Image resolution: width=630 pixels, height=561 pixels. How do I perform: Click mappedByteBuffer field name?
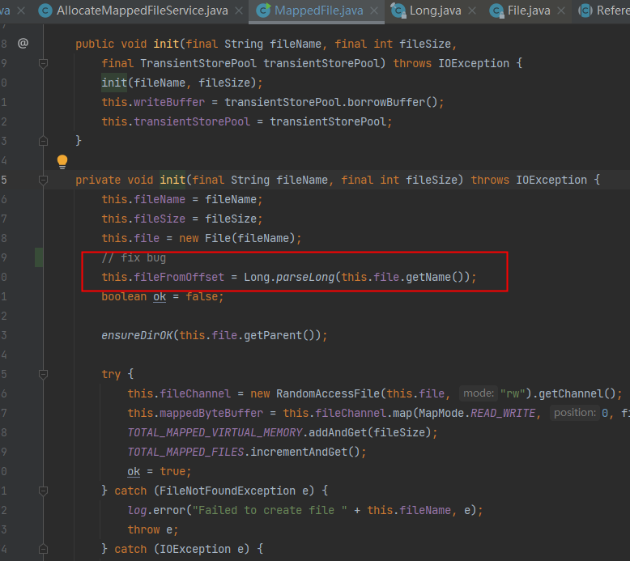point(211,413)
